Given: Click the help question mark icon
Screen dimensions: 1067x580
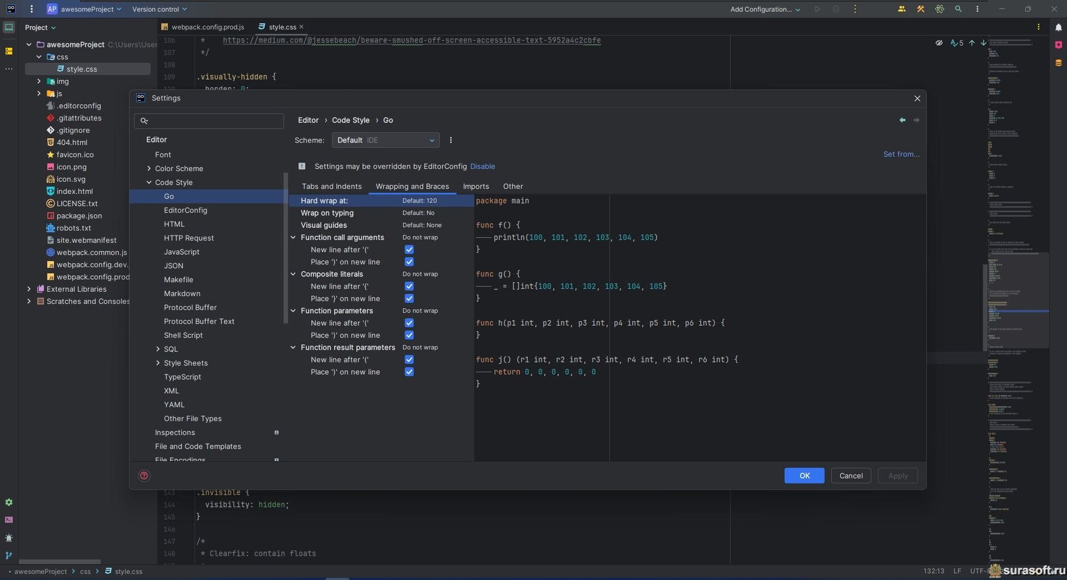Looking at the screenshot, I should (x=144, y=476).
